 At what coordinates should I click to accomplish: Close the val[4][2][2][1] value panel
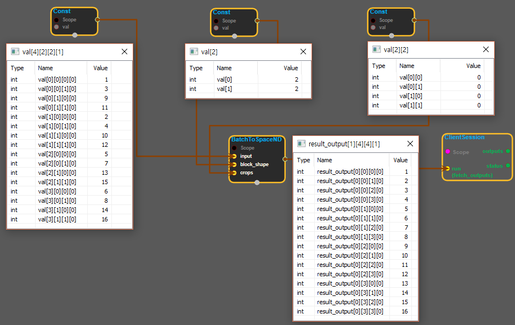tap(124, 52)
